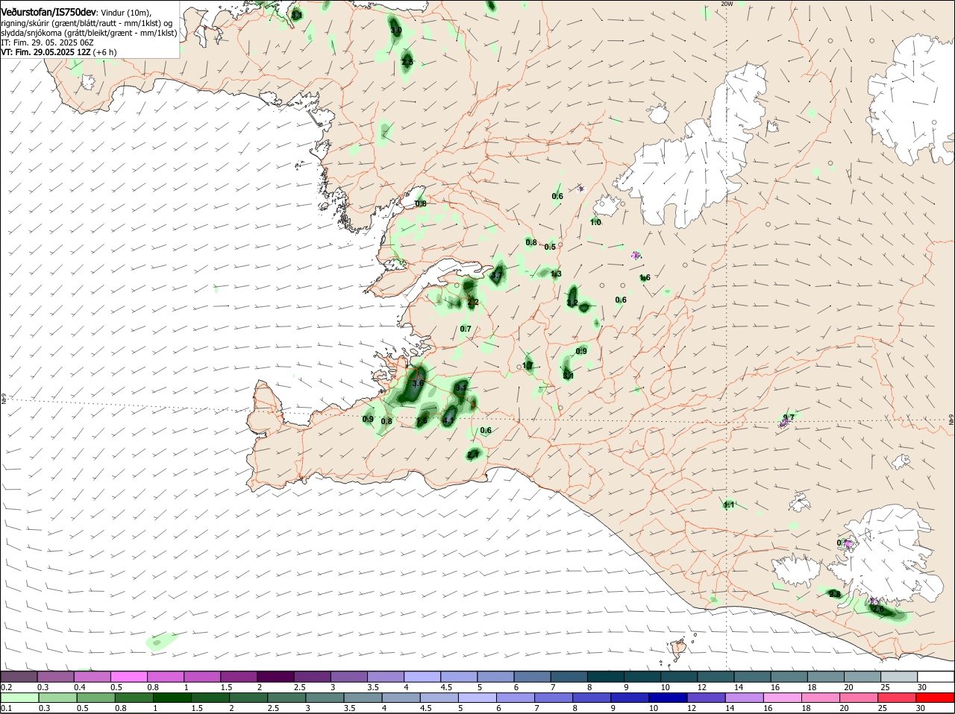Click the 4.1 precipitation value on the map
The width and height of the screenshot is (955, 714).
(448, 420)
